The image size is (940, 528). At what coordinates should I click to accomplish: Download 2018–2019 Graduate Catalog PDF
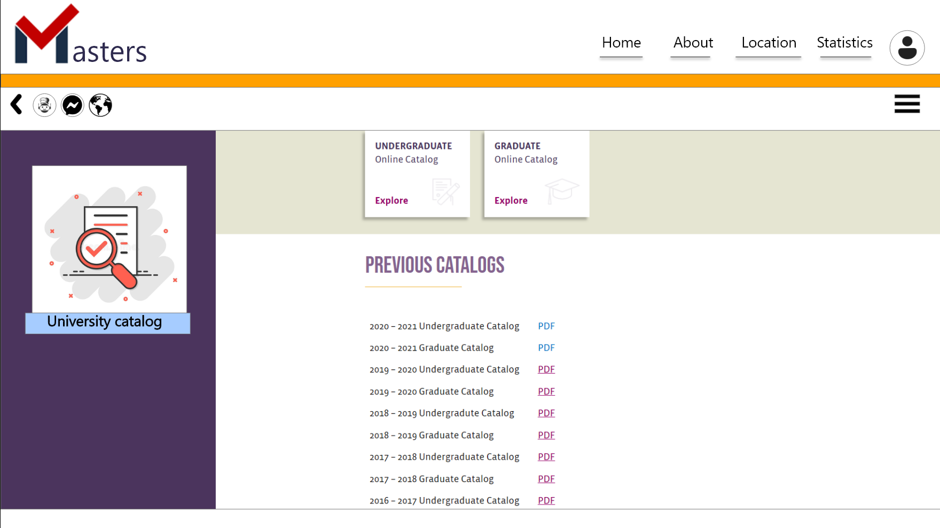pyautogui.click(x=546, y=435)
